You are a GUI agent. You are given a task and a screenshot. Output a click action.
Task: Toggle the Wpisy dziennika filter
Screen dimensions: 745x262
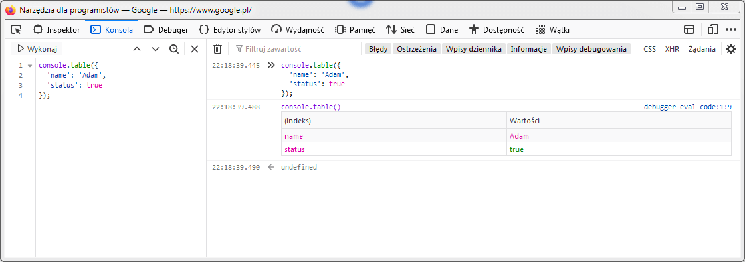click(474, 49)
